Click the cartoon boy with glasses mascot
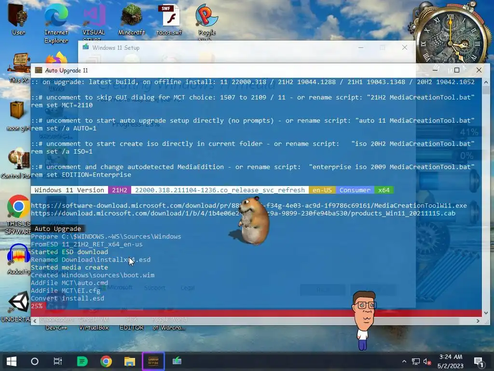The height and width of the screenshot is (371, 494). pos(364,320)
